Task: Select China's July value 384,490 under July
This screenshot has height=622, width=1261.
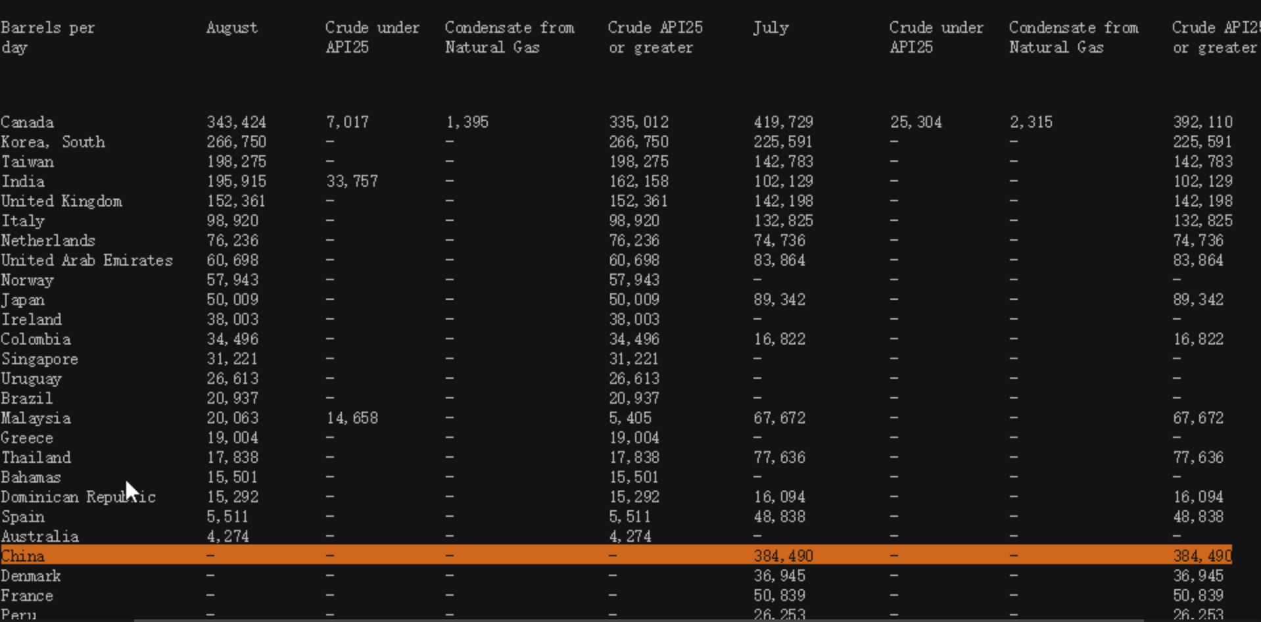Action: (783, 556)
